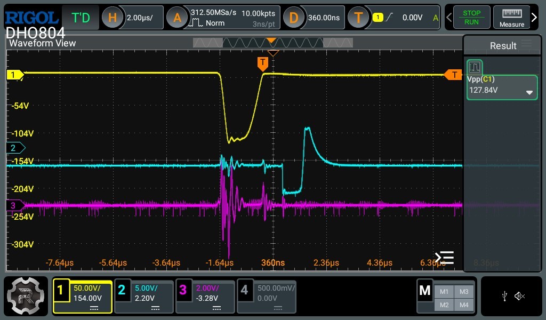Click the 3ns/pt resolution readout
The width and height of the screenshot is (546, 320).
263,24
